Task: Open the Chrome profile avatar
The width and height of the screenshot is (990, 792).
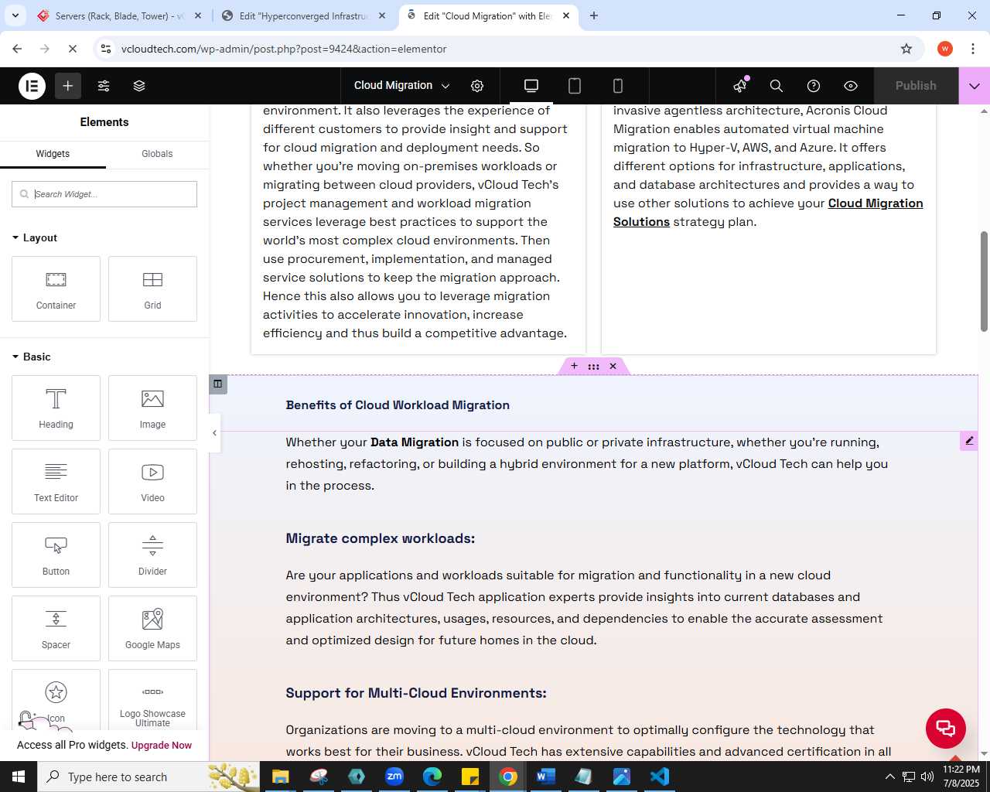Action: [945, 49]
